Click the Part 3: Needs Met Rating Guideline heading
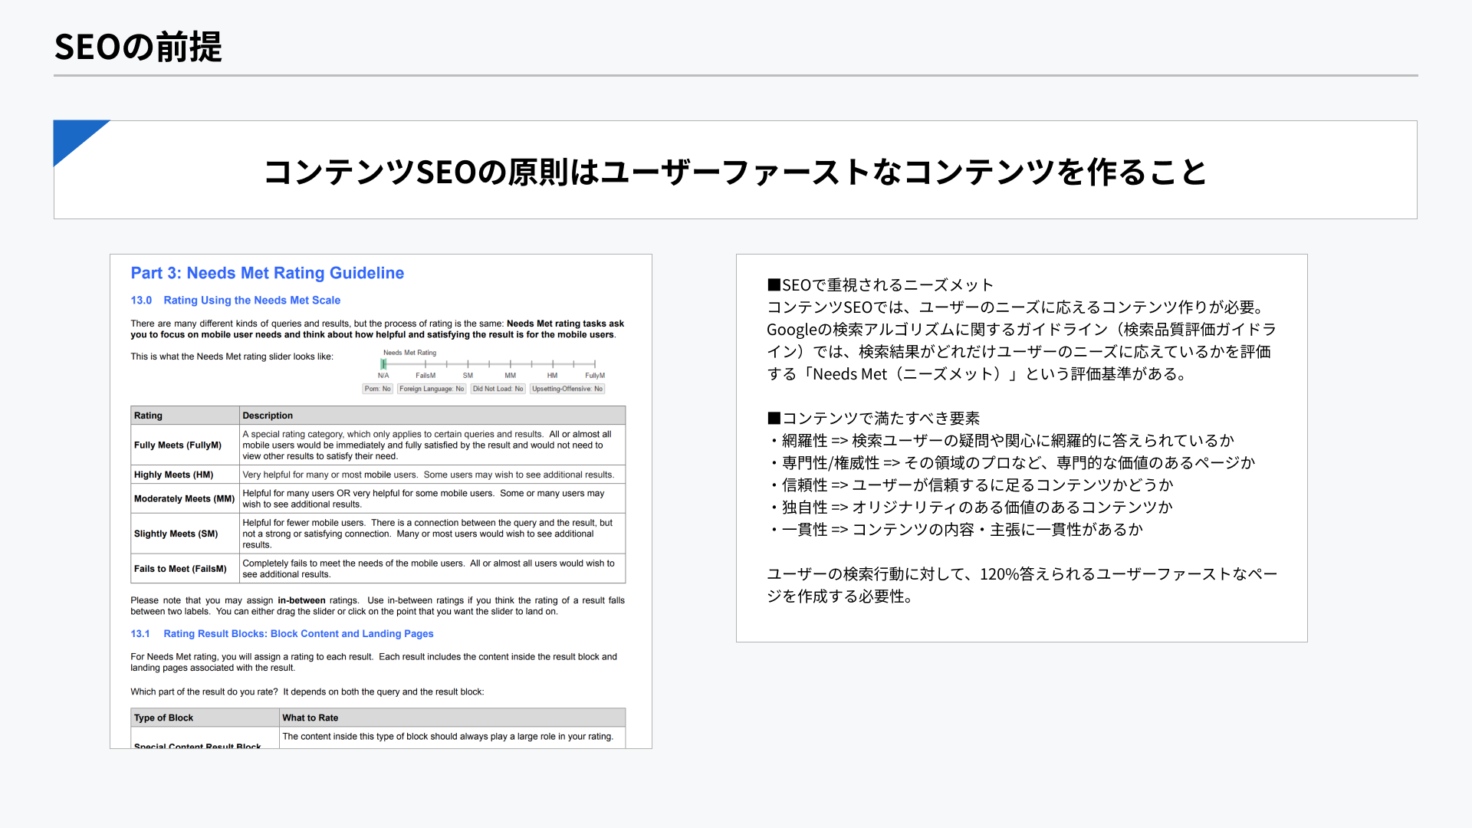 [x=267, y=273]
